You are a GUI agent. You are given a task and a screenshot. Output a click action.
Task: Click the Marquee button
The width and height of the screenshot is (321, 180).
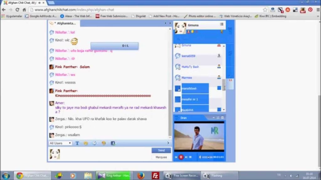(x=161, y=157)
